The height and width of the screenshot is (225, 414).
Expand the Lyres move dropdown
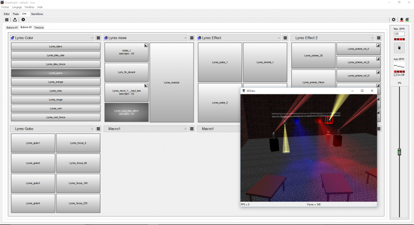coord(185,38)
